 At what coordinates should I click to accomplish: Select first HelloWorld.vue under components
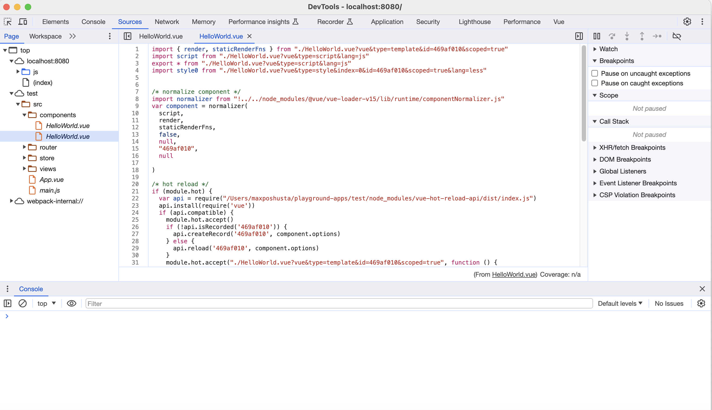point(68,126)
